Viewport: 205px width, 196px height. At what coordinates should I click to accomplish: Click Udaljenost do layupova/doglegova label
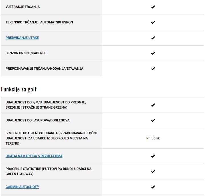tap(37, 120)
